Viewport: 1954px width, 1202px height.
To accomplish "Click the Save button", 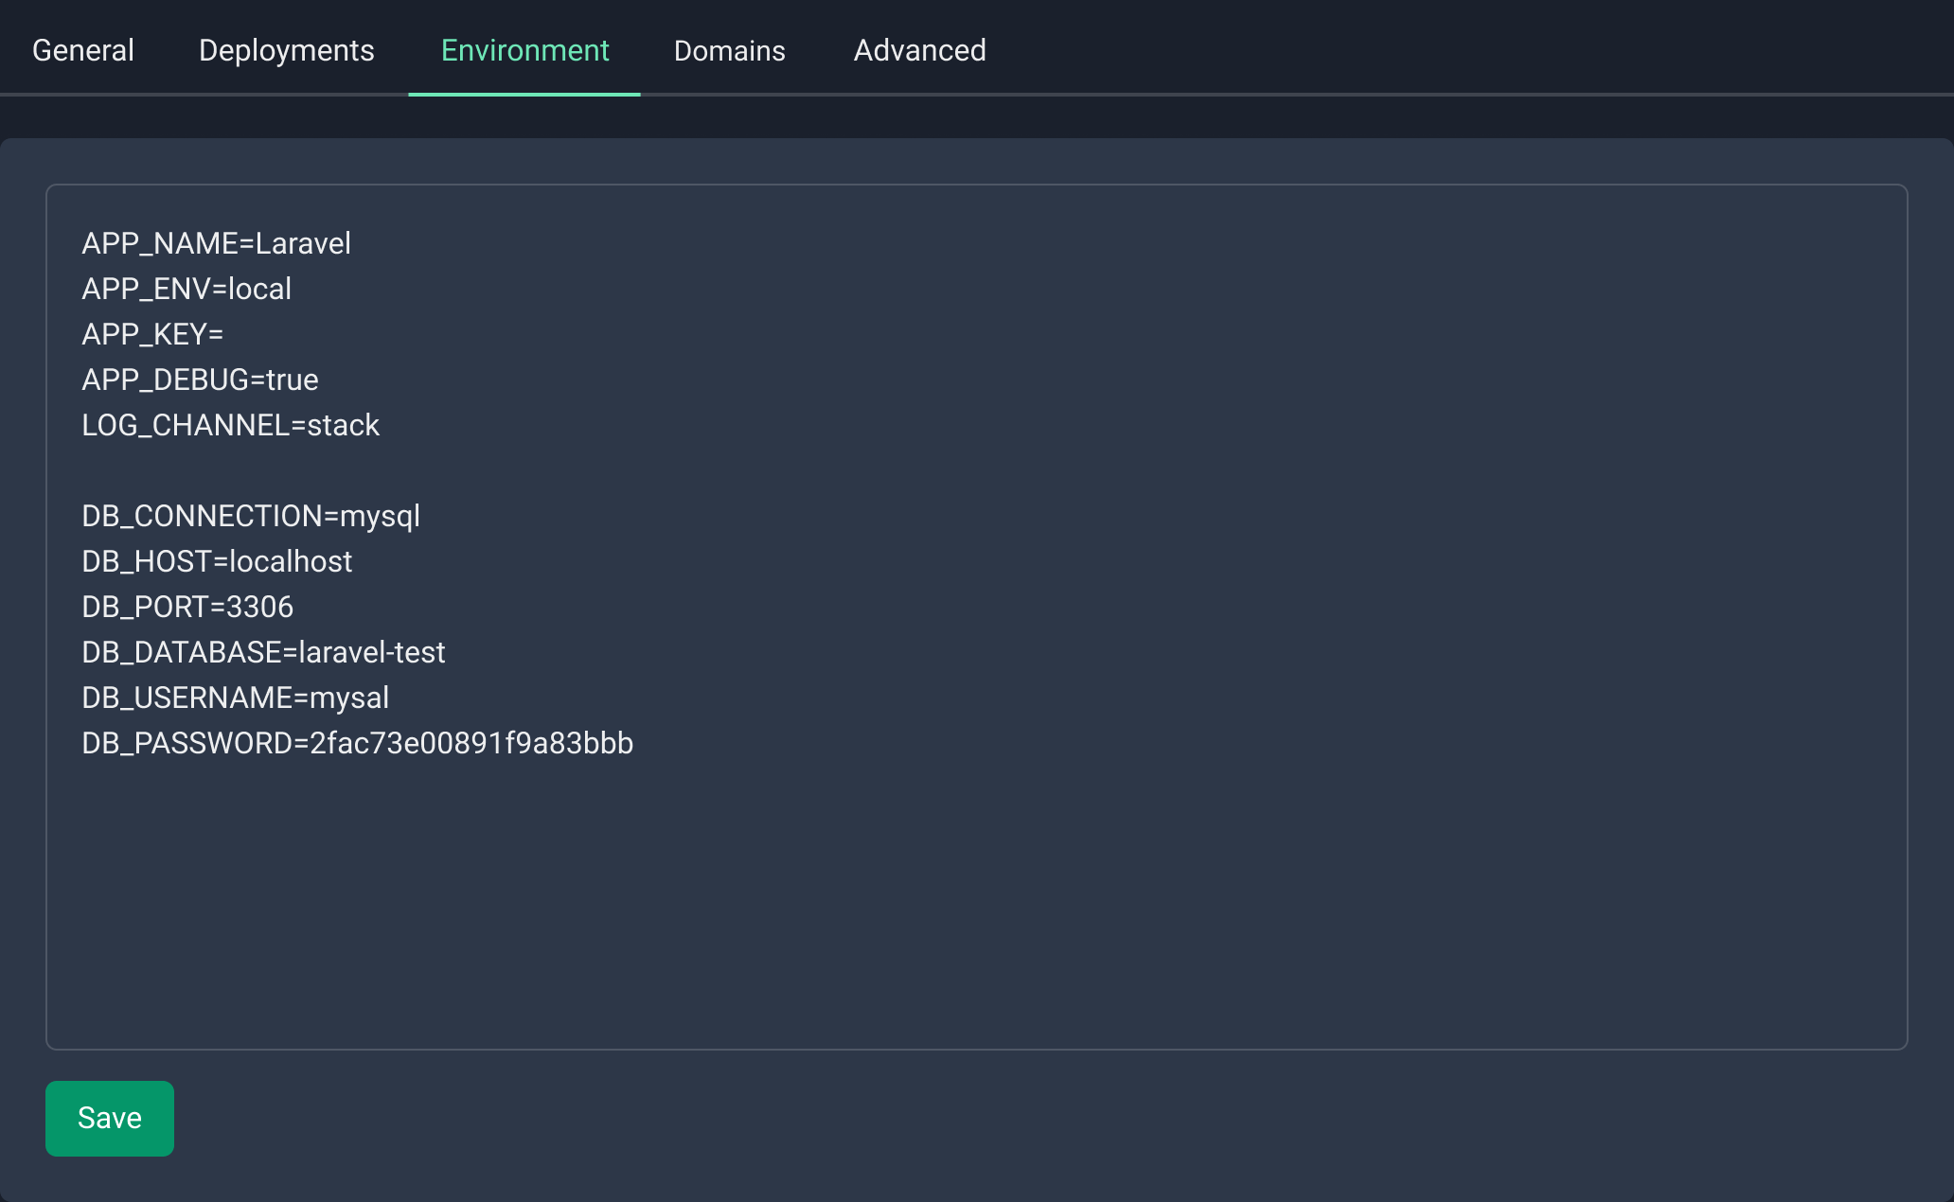I will (x=108, y=1118).
